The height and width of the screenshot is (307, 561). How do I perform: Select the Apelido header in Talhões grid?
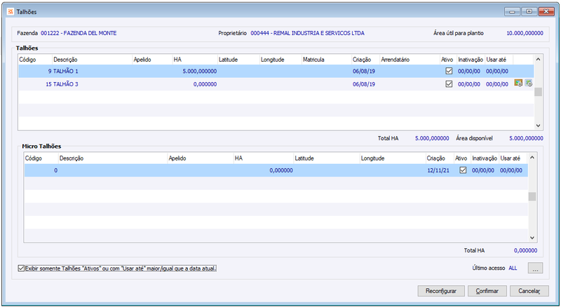pyautogui.click(x=142, y=60)
